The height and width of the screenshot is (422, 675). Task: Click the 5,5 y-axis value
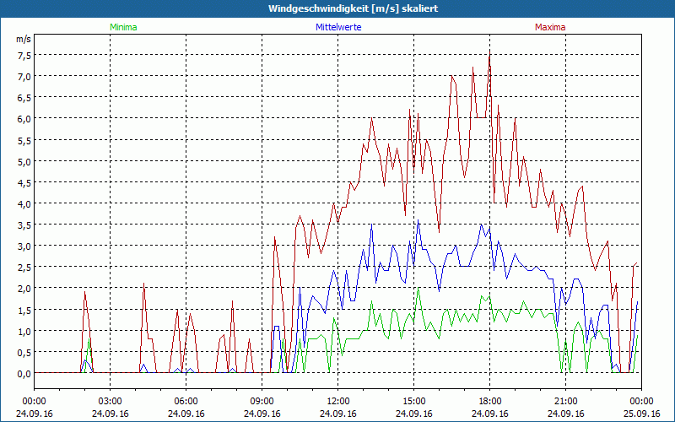[x=24, y=140]
